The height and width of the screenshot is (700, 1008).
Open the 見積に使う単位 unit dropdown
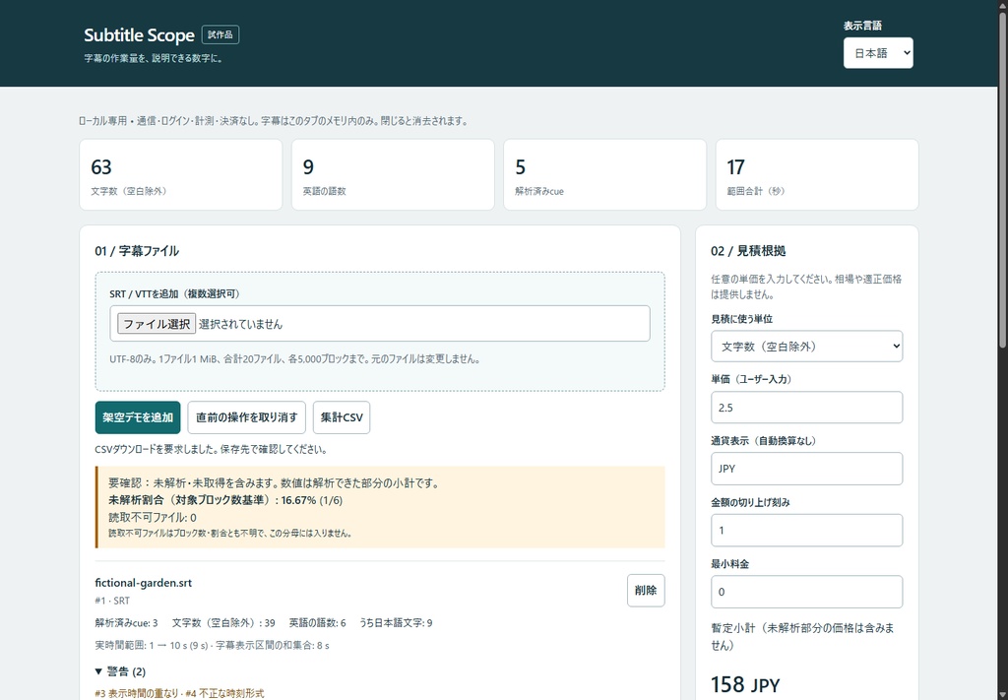point(806,347)
